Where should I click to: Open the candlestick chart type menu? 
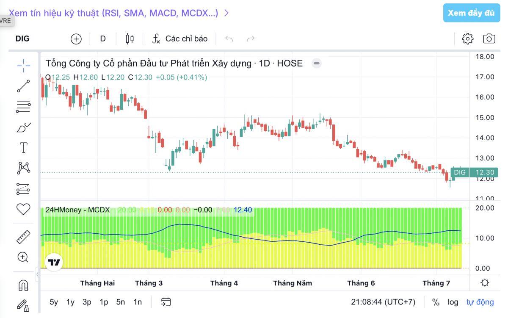tap(130, 39)
